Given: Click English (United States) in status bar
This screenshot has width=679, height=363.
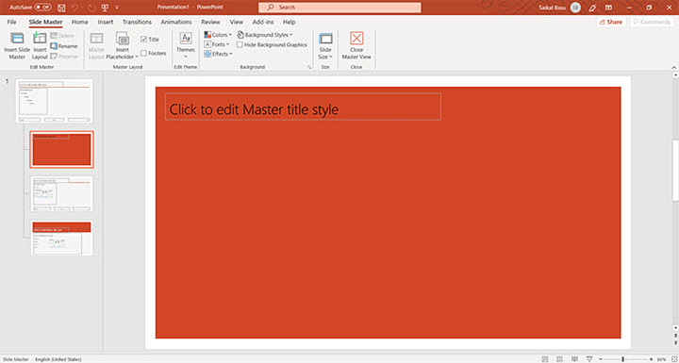Looking at the screenshot, I should click(x=58, y=359).
